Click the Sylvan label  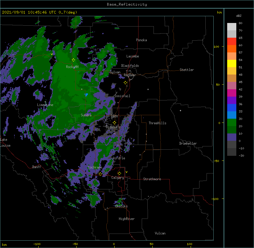click(115, 72)
